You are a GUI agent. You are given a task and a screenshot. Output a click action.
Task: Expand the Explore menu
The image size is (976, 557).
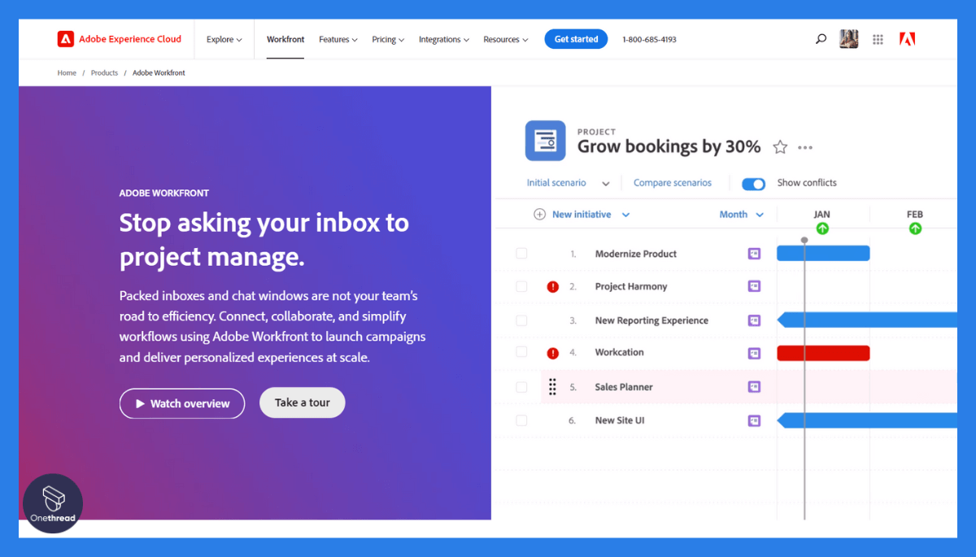[x=224, y=39]
